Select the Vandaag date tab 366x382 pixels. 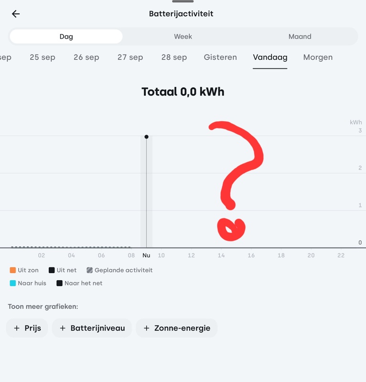point(270,57)
